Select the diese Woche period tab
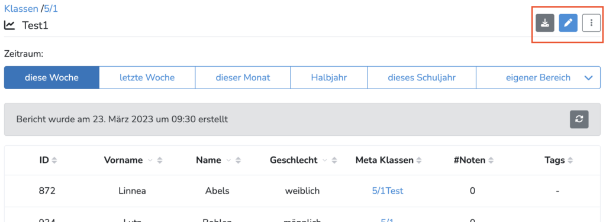 (x=52, y=77)
